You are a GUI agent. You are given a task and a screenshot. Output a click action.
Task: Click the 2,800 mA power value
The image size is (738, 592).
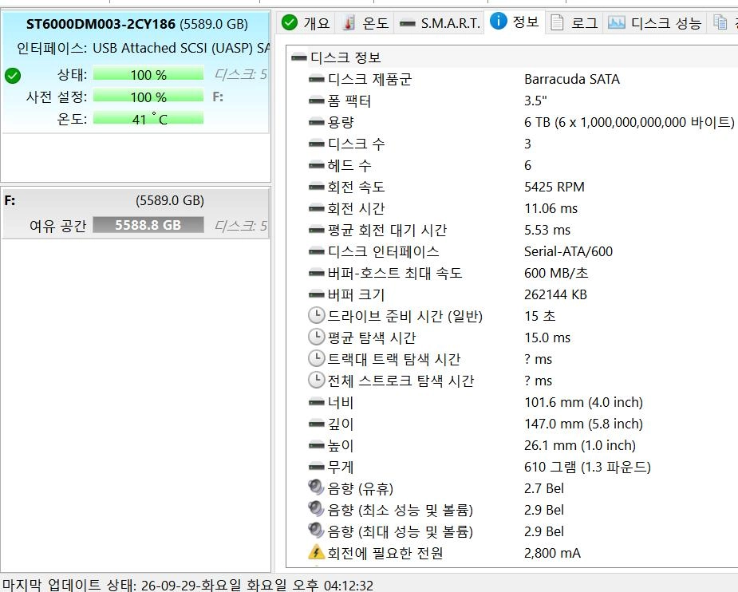pyautogui.click(x=553, y=554)
